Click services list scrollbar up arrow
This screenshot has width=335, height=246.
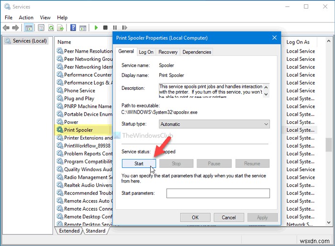[x=329, y=41]
